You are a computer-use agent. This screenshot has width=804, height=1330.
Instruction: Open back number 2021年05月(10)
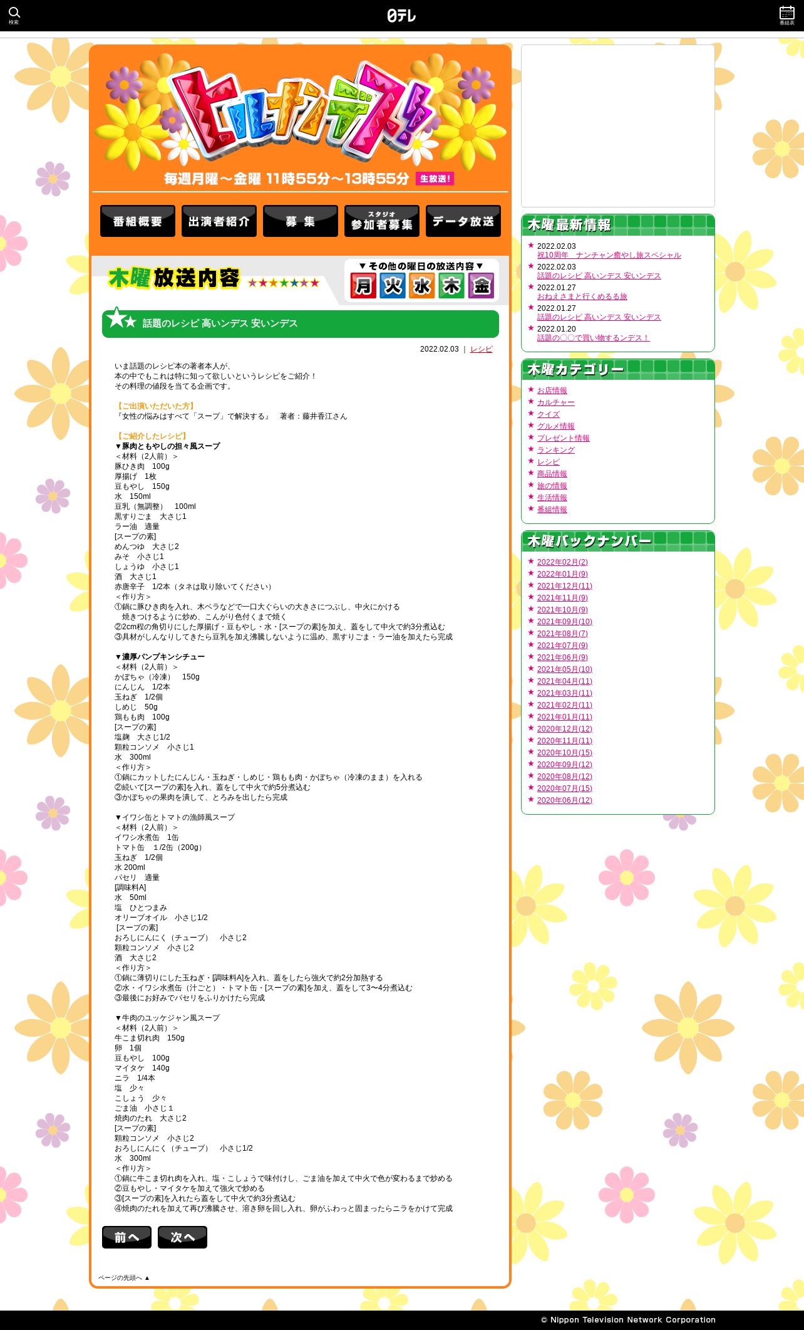[x=564, y=669]
